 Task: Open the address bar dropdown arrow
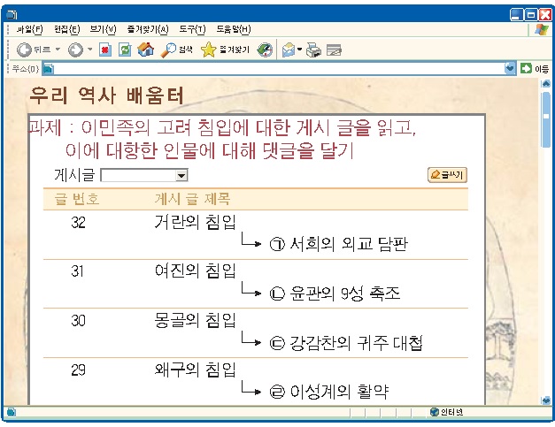(510, 68)
